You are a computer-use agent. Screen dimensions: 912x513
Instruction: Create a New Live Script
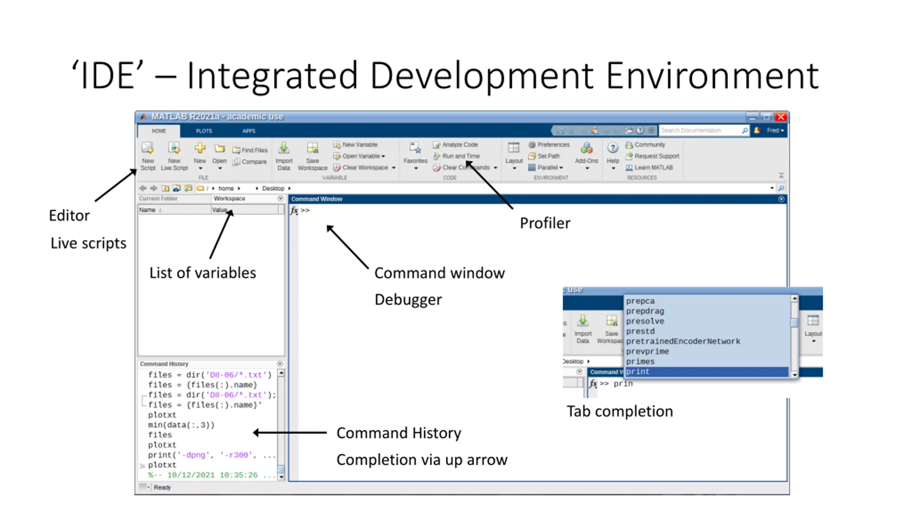174,148
